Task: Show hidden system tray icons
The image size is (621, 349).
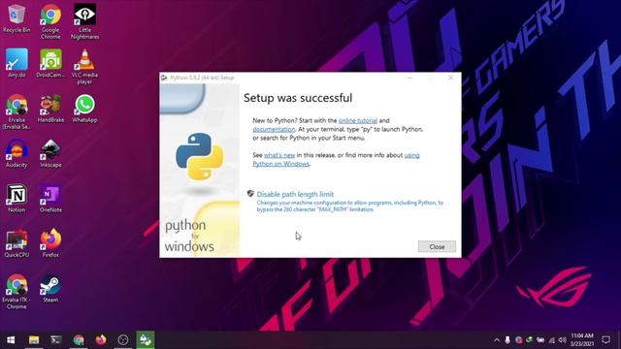Action: (497, 340)
